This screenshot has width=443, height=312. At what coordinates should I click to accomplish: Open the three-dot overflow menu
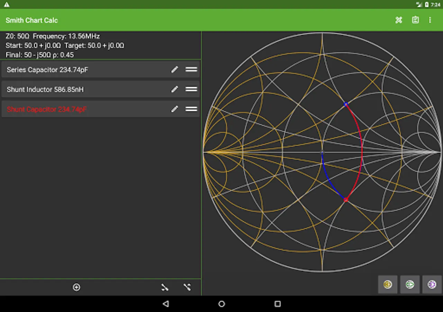[x=430, y=20]
